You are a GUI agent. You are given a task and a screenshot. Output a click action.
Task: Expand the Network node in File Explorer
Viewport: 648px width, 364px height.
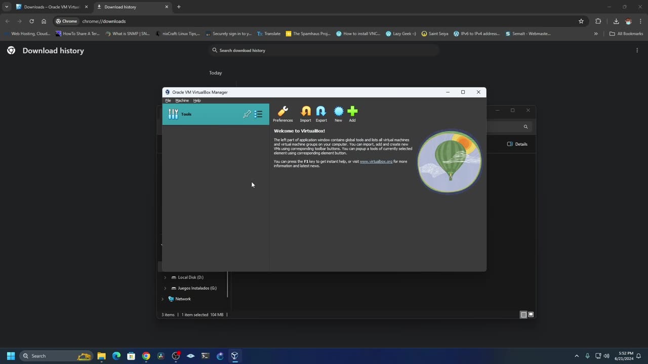(x=163, y=299)
